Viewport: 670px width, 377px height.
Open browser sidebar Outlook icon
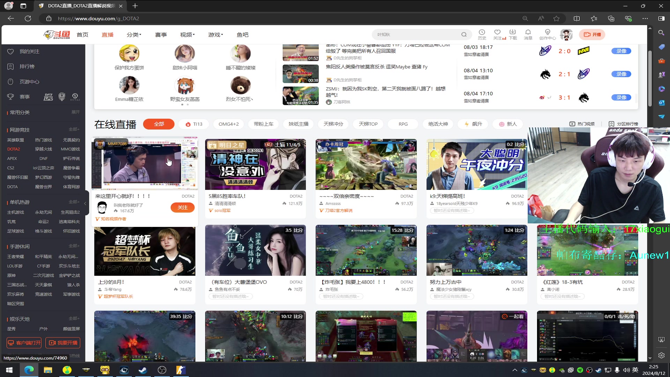[661, 103]
